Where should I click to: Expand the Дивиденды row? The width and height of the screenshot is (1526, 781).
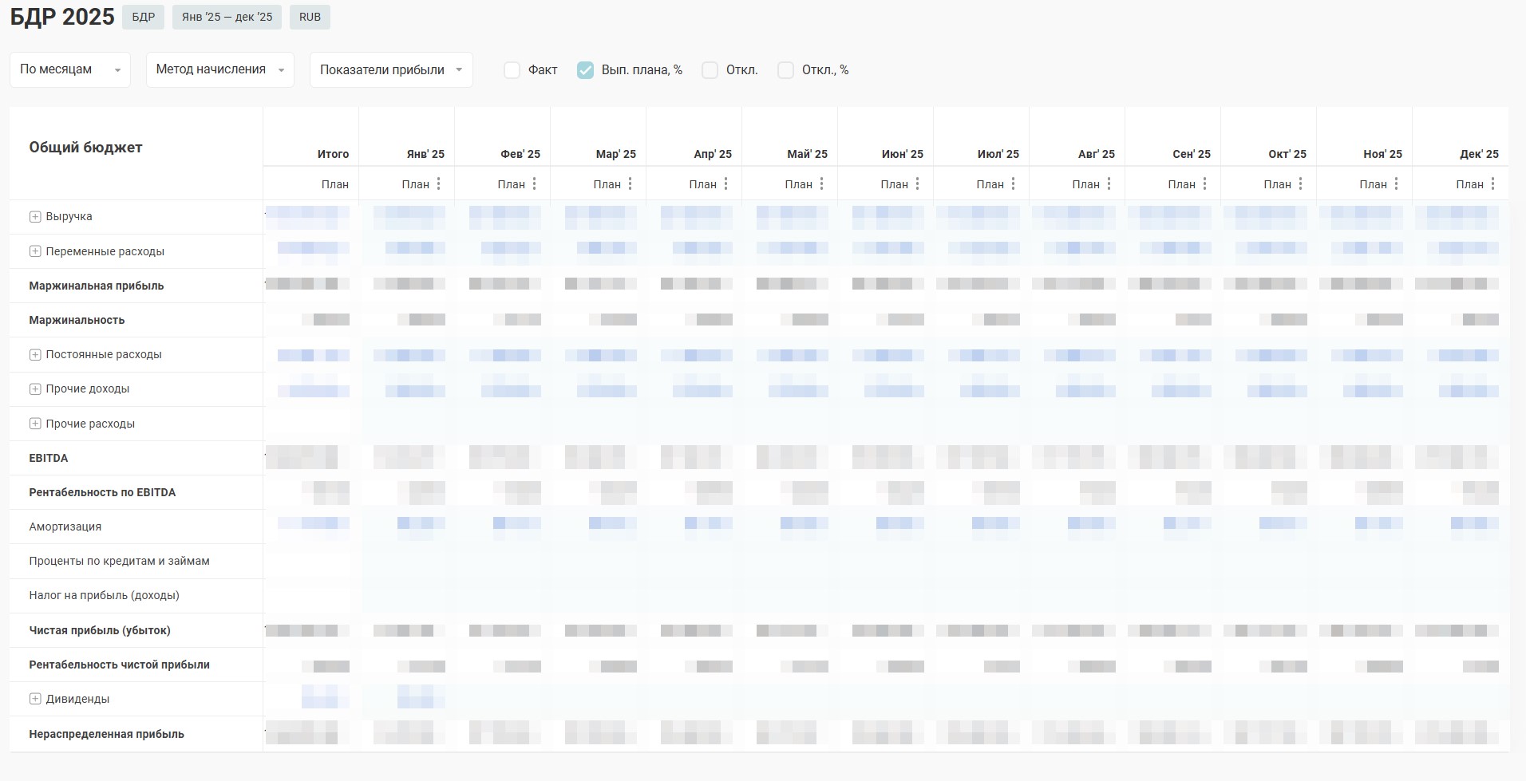(x=35, y=699)
